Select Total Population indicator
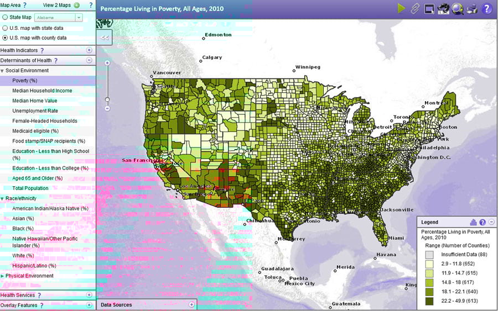Image resolution: width=498 pixels, height=311 pixels. coord(30,188)
